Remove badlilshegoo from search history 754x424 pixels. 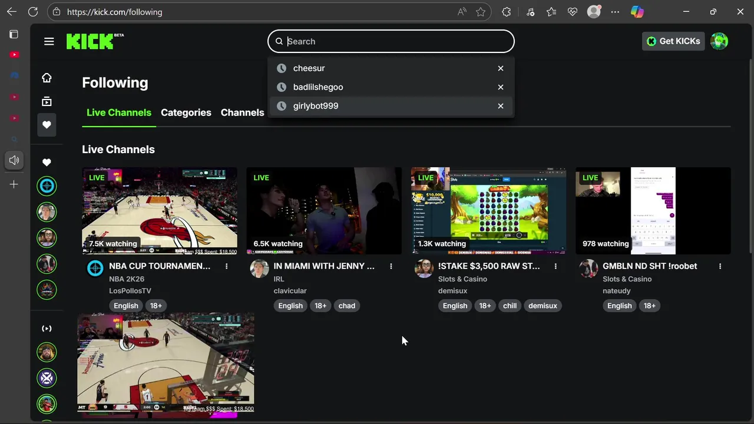click(501, 87)
